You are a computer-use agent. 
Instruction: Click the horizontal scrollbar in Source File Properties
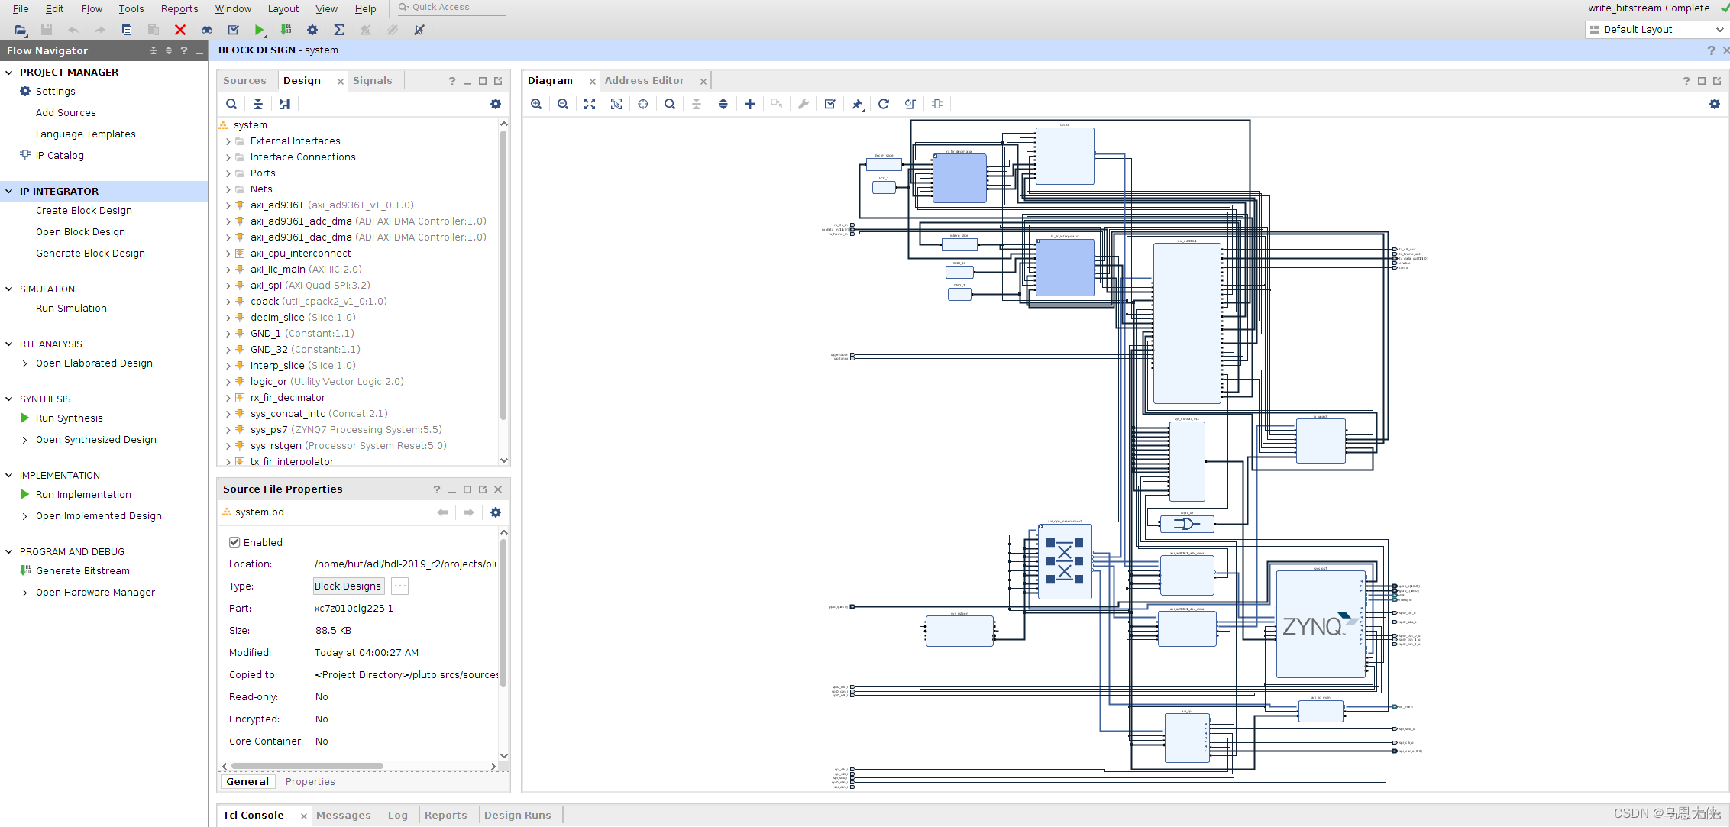pyautogui.click(x=307, y=766)
